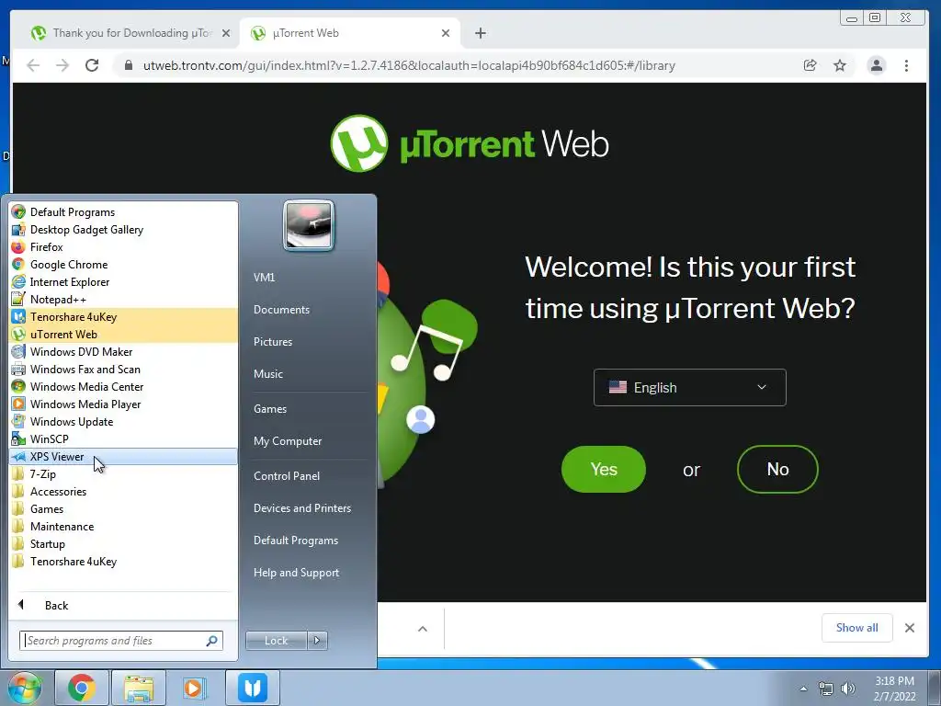Click the No button
This screenshot has height=706, width=941.
[x=777, y=469]
